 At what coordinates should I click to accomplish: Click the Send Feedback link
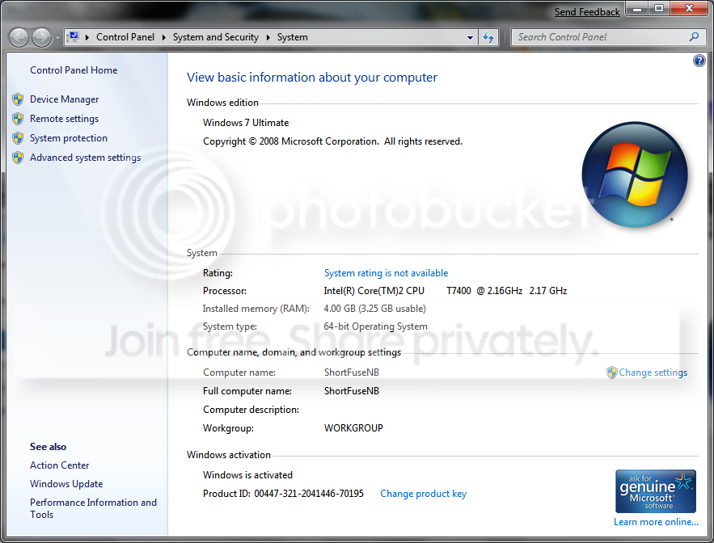tap(587, 12)
